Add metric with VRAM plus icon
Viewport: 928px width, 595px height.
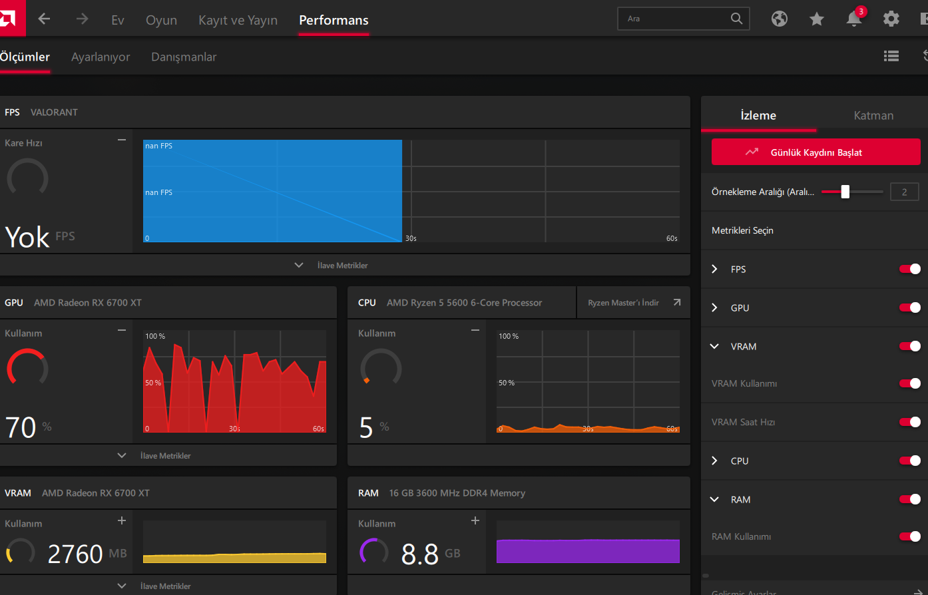click(x=122, y=520)
